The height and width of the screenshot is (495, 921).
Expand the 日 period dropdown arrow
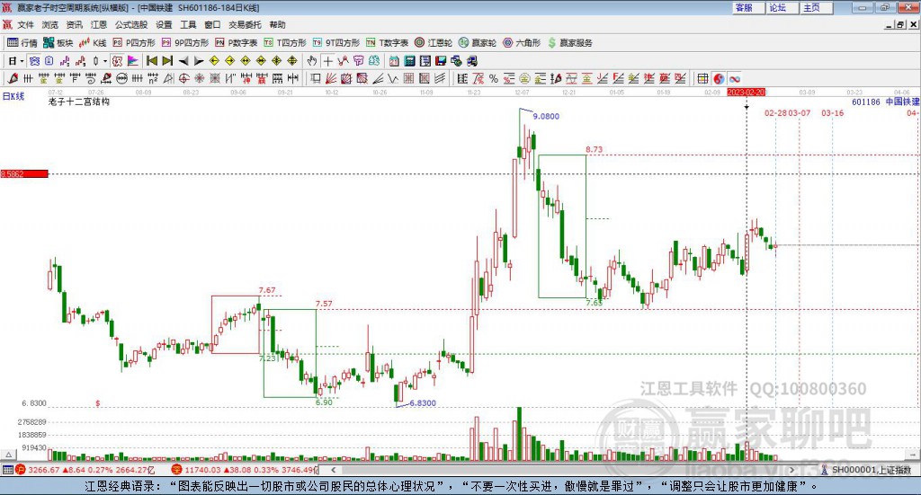point(22,61)
